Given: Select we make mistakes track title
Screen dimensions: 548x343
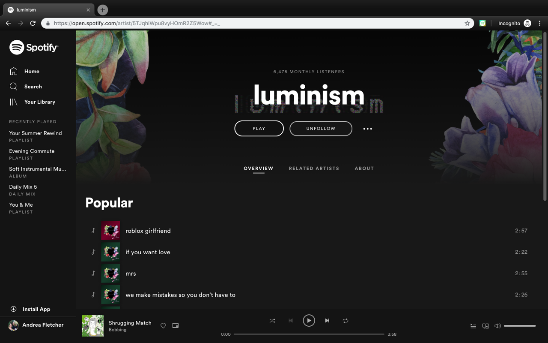Looking at the screenshot, I should coord(180,295).
